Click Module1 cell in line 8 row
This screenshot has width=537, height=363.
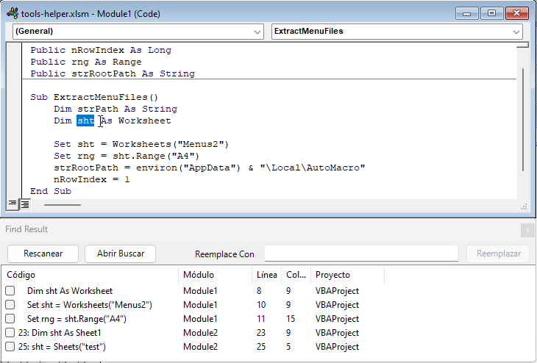click(x=200, y=291)
